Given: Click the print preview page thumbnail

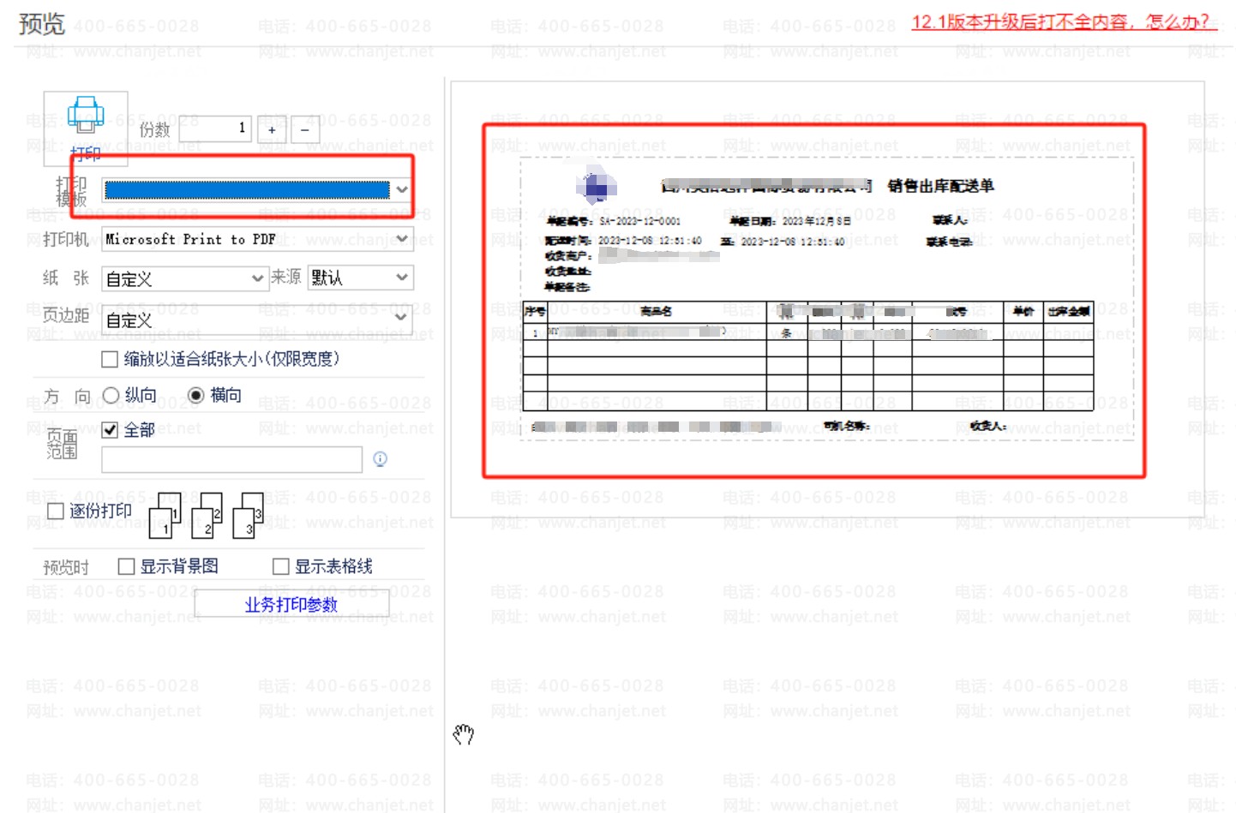Looking at the screenshot, I should [827, 299].
